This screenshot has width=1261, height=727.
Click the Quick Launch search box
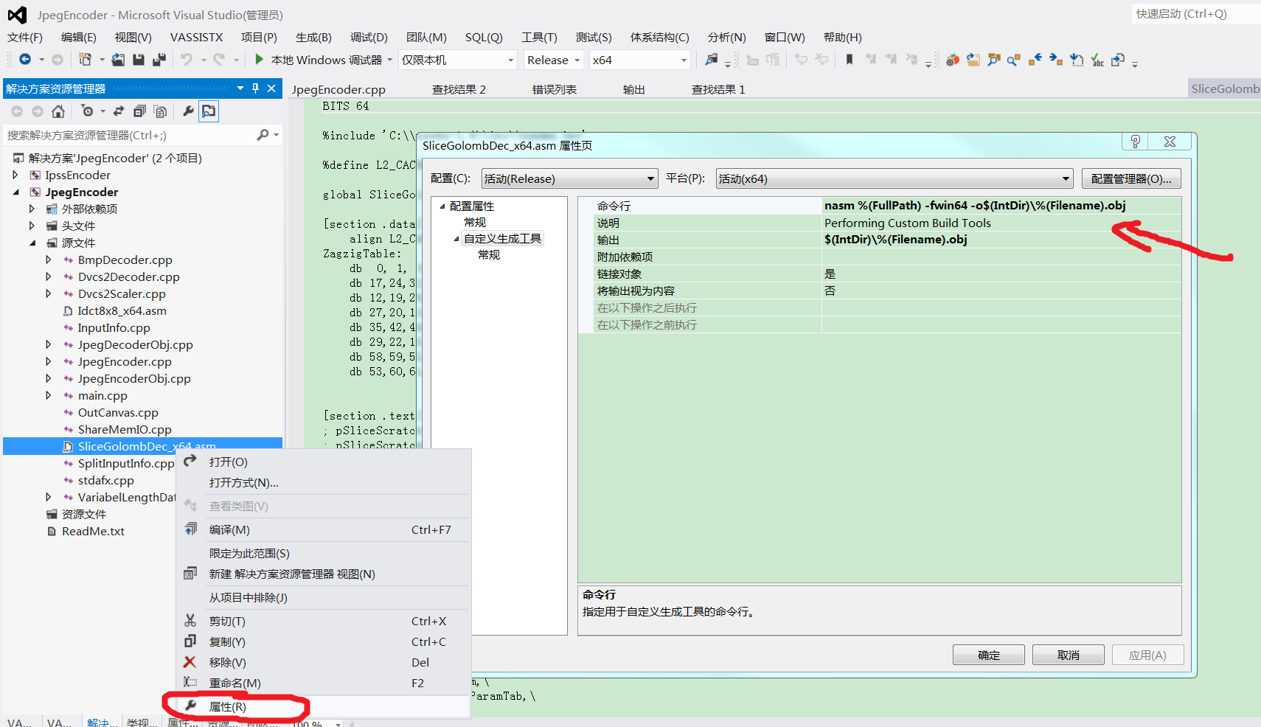click(1196, 13)
